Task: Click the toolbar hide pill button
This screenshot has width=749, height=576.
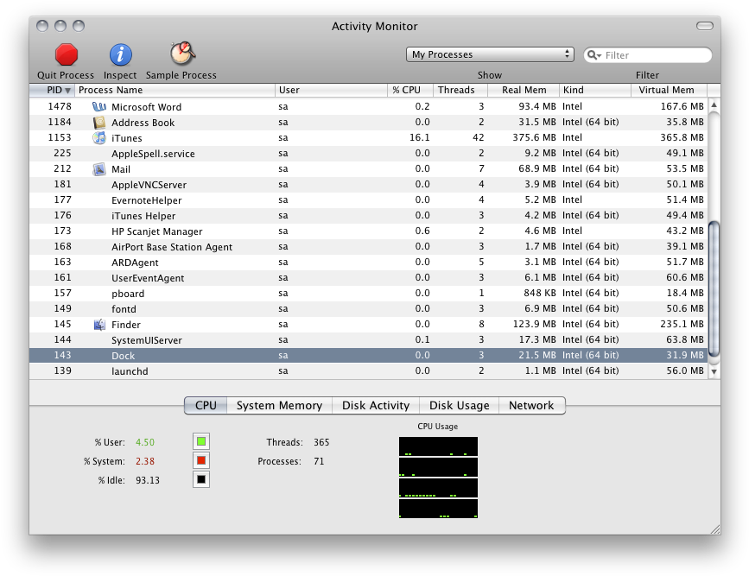Action: pos(705,26)
